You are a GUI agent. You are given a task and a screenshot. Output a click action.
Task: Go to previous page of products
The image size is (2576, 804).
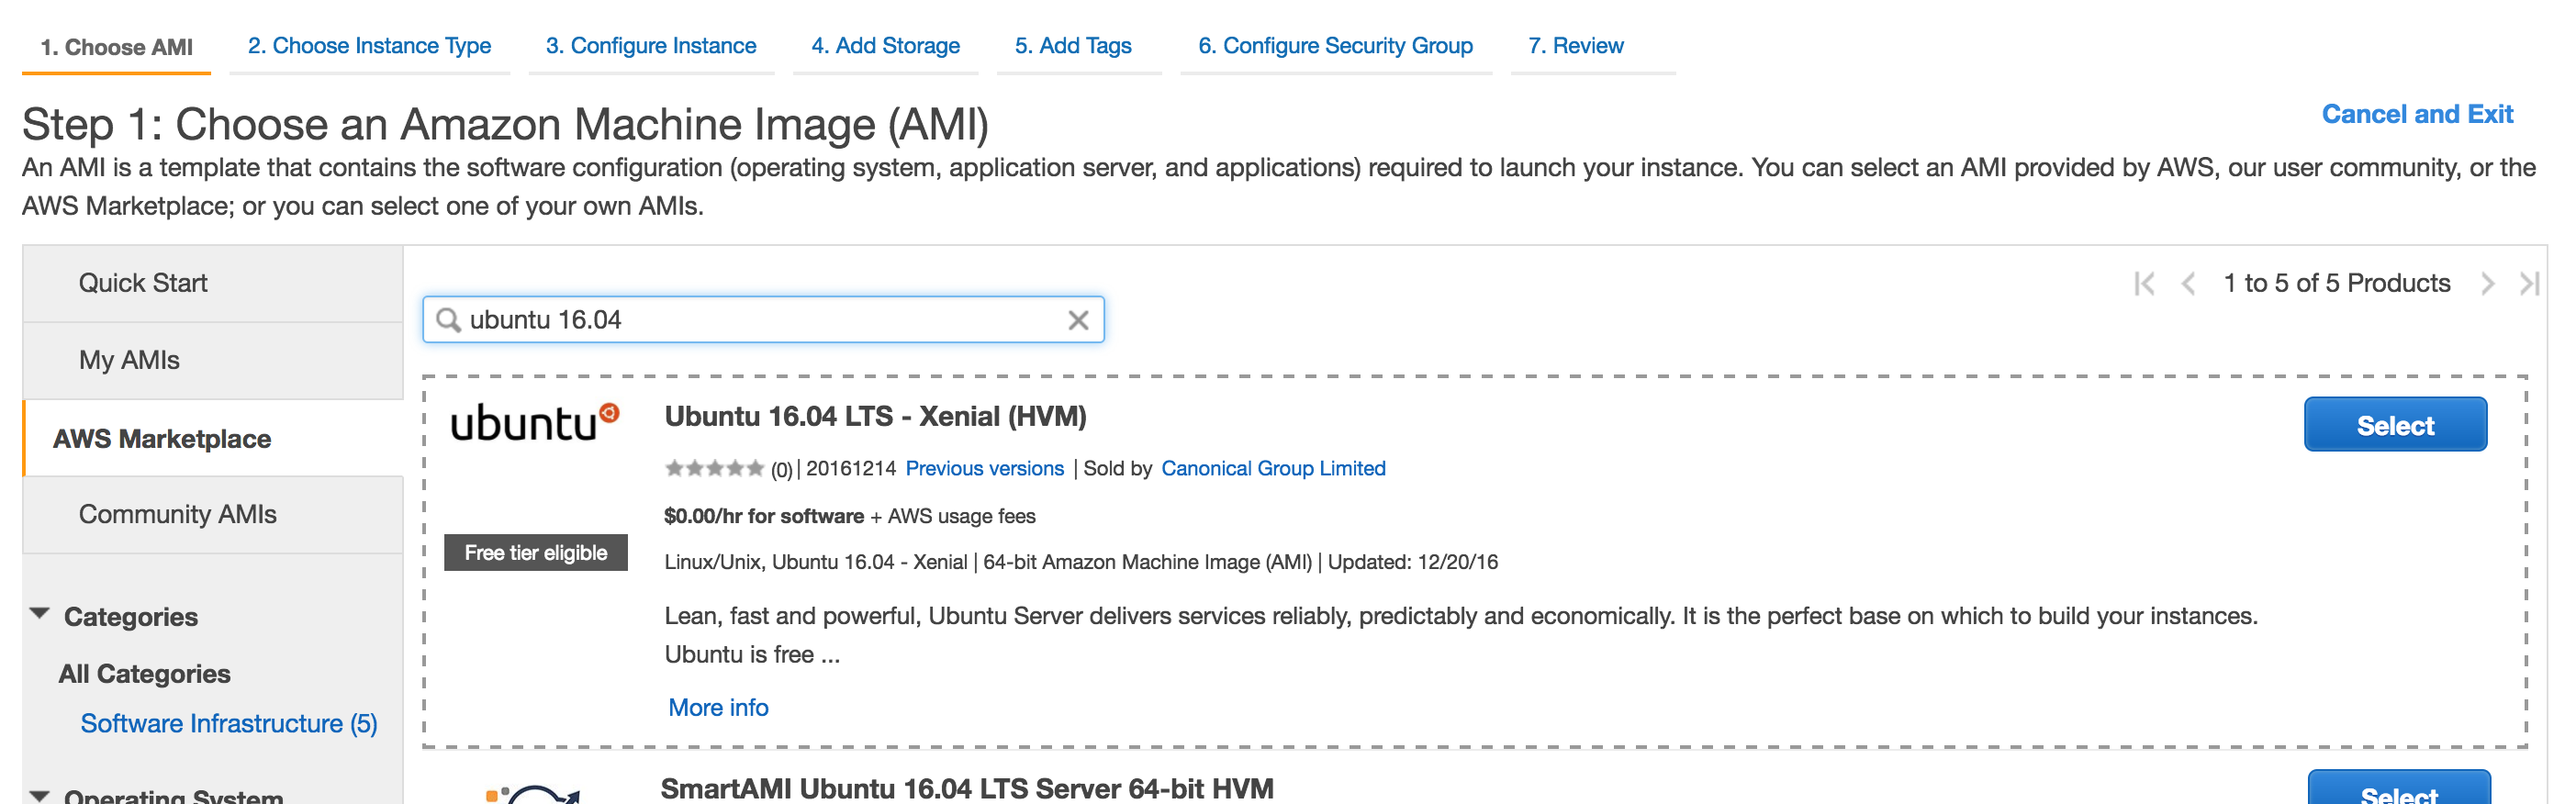pyautogui.click(x=2189, y=284)
